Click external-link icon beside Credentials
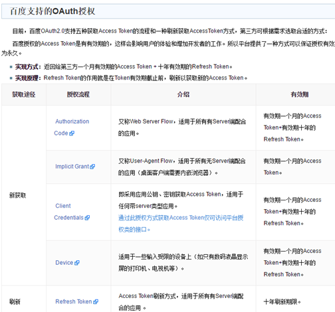This screenshot has height=312, width=335. click(x=87, y=218)
